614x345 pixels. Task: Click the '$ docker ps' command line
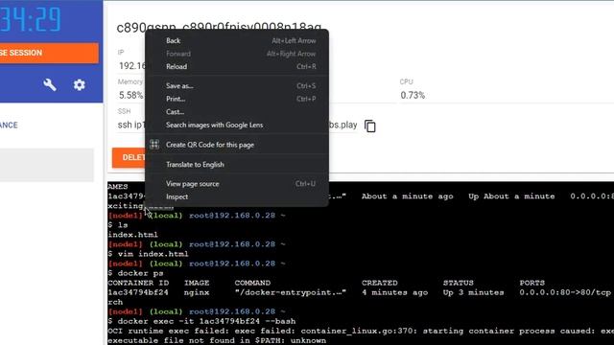pos(135,273)
